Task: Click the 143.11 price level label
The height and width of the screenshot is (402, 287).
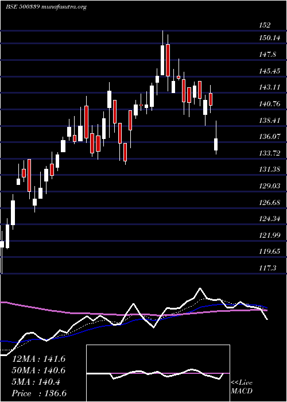Action: pos(269,87)
